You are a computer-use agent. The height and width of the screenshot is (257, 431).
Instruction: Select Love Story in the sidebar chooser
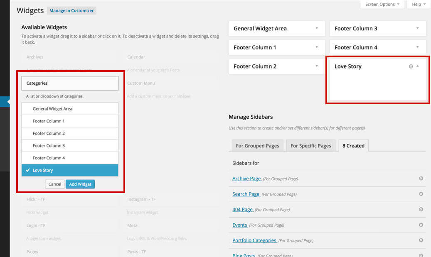[70, 170]
